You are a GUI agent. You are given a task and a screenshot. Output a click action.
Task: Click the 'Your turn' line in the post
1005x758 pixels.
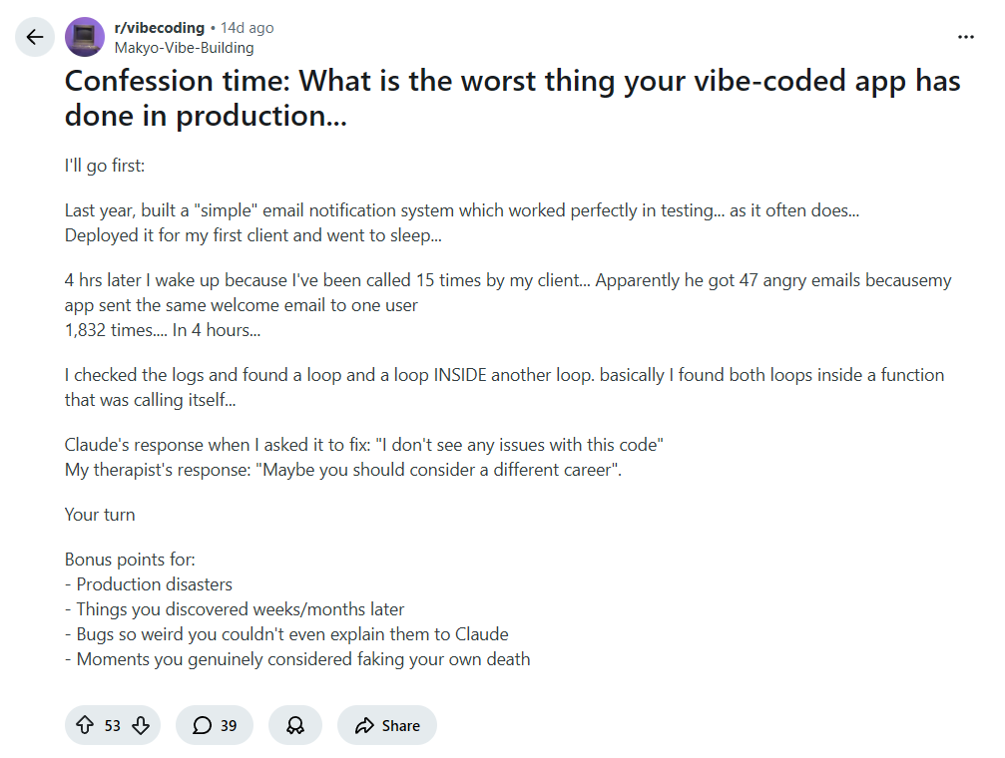pyautogui.click(x=100, y=515)
